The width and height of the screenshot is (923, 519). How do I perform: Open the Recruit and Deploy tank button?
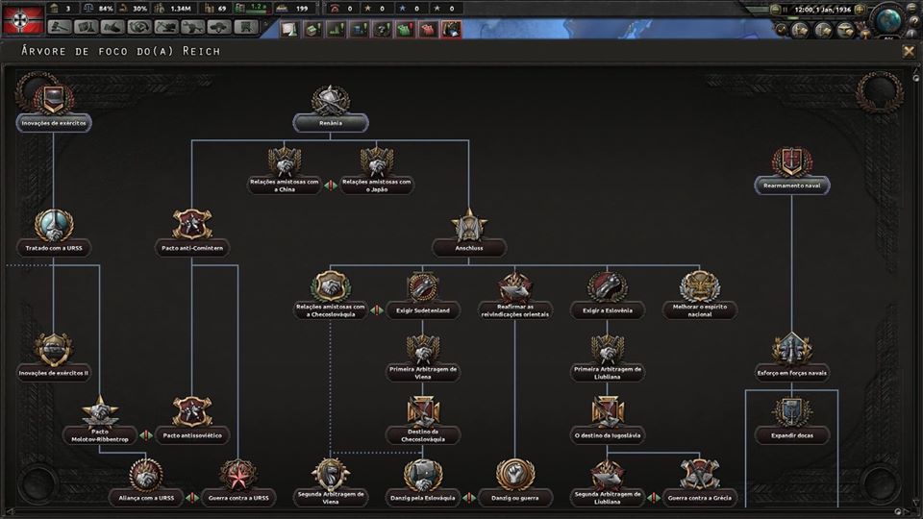(x=219, y=27)
